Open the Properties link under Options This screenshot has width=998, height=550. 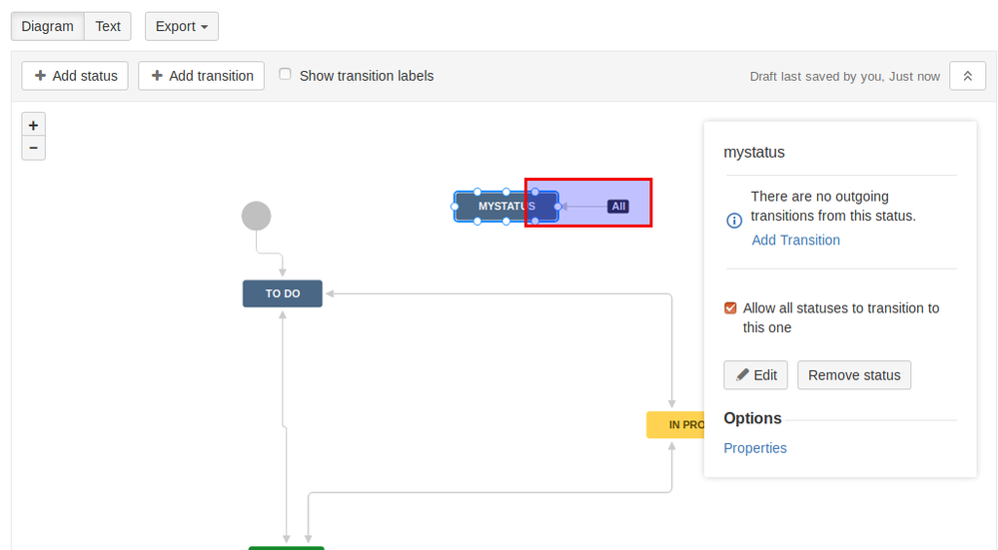tap(755, 447)
